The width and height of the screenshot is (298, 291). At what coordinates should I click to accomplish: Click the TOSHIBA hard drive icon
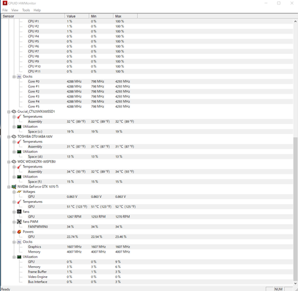[x=14, y=137]
